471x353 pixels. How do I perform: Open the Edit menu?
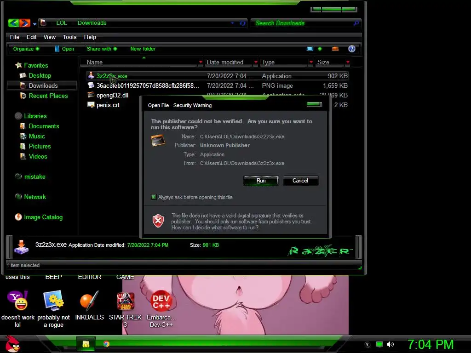point(31,37)
